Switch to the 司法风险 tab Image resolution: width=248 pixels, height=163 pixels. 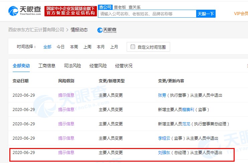[73, 66]
